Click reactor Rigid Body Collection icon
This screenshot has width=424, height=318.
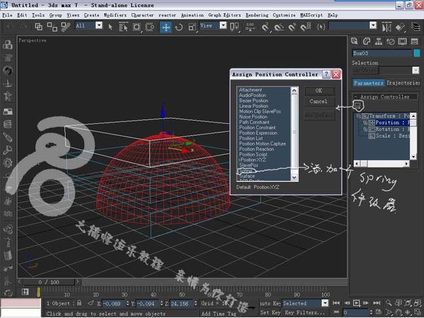pos(8,45)
